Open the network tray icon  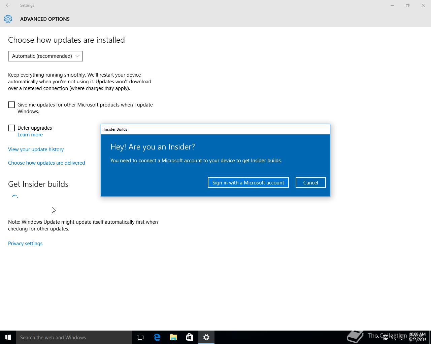385,337
